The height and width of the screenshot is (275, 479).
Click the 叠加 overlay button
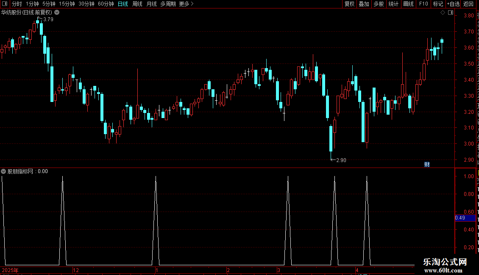coord(364,4)
